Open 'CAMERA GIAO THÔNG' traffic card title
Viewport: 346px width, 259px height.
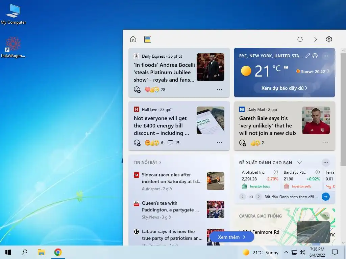pyautogui.click(x=261, y=216)
